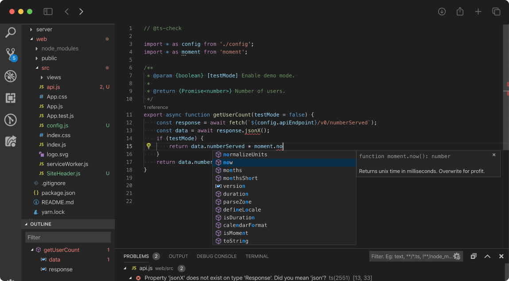Expand the views folder
509x281 pixels.
(42, 77)
